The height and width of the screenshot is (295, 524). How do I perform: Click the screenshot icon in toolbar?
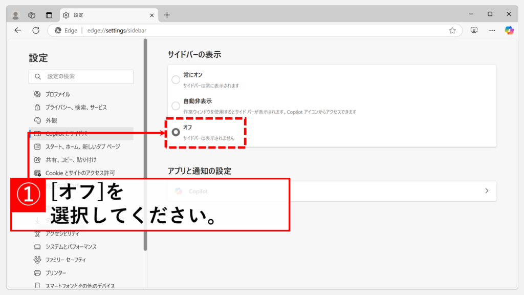click(x=474, y=30)
